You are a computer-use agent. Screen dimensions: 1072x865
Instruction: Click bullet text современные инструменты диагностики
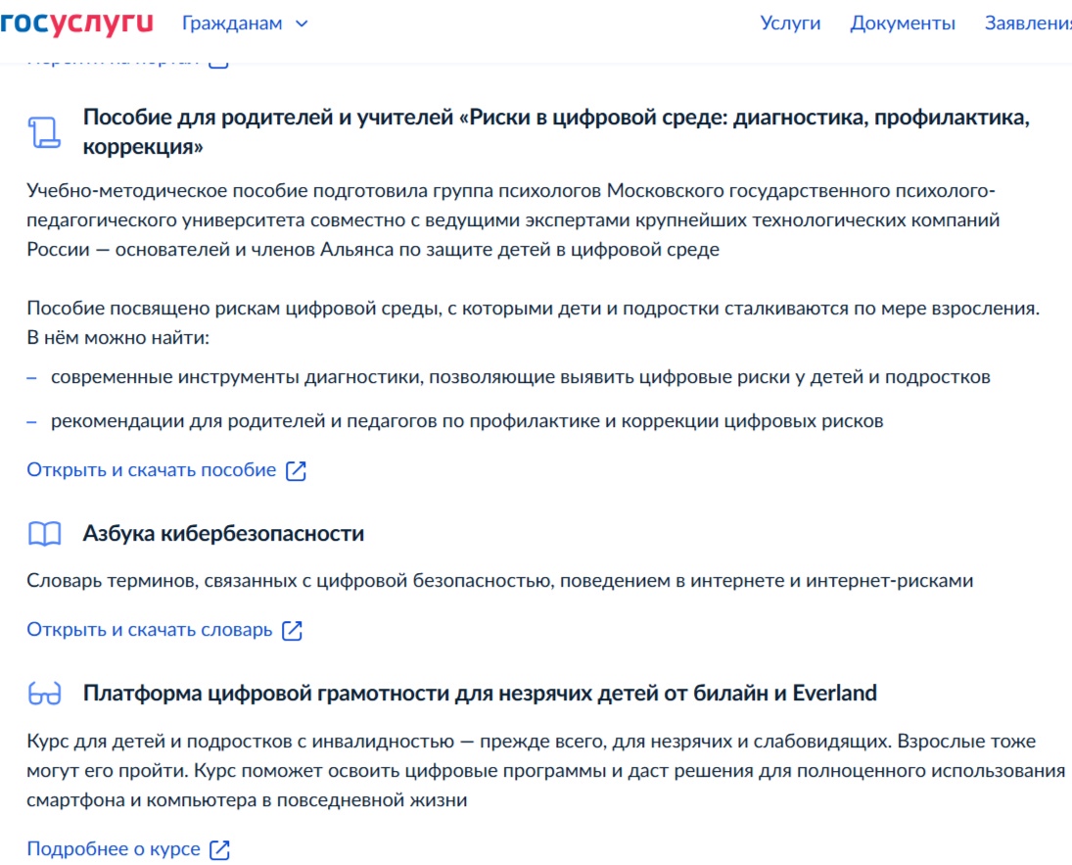pos(520,377)
